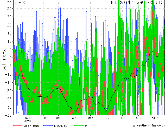Click the 0 y-axis tick label
165x127 pixels.
[x=10, y=58]
